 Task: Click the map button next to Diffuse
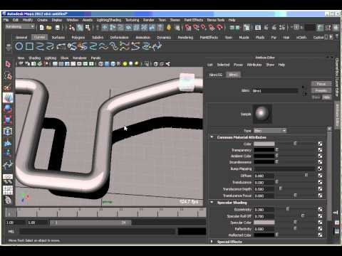[x=320, y=176]
